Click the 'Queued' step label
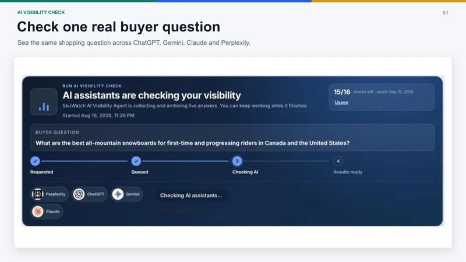The image size is (466, 262). [140, 172]
